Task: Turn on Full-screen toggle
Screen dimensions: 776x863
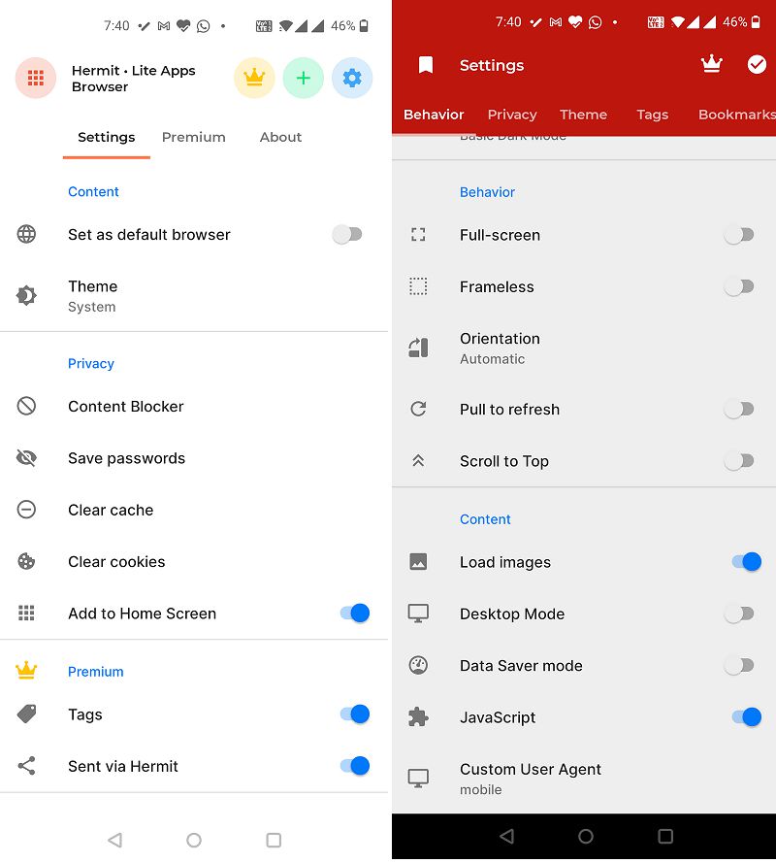Action: (x=739, y=235)
